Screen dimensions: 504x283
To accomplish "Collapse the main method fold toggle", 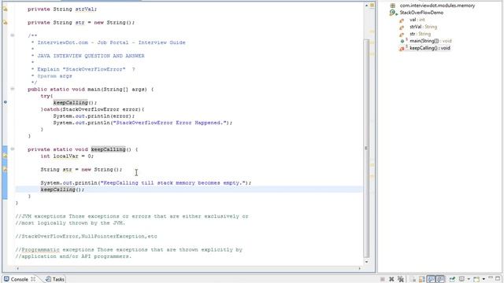I will tap(13, 89).
